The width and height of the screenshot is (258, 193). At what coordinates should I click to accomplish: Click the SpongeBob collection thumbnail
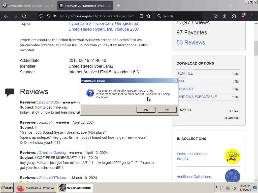coord(233,156)
